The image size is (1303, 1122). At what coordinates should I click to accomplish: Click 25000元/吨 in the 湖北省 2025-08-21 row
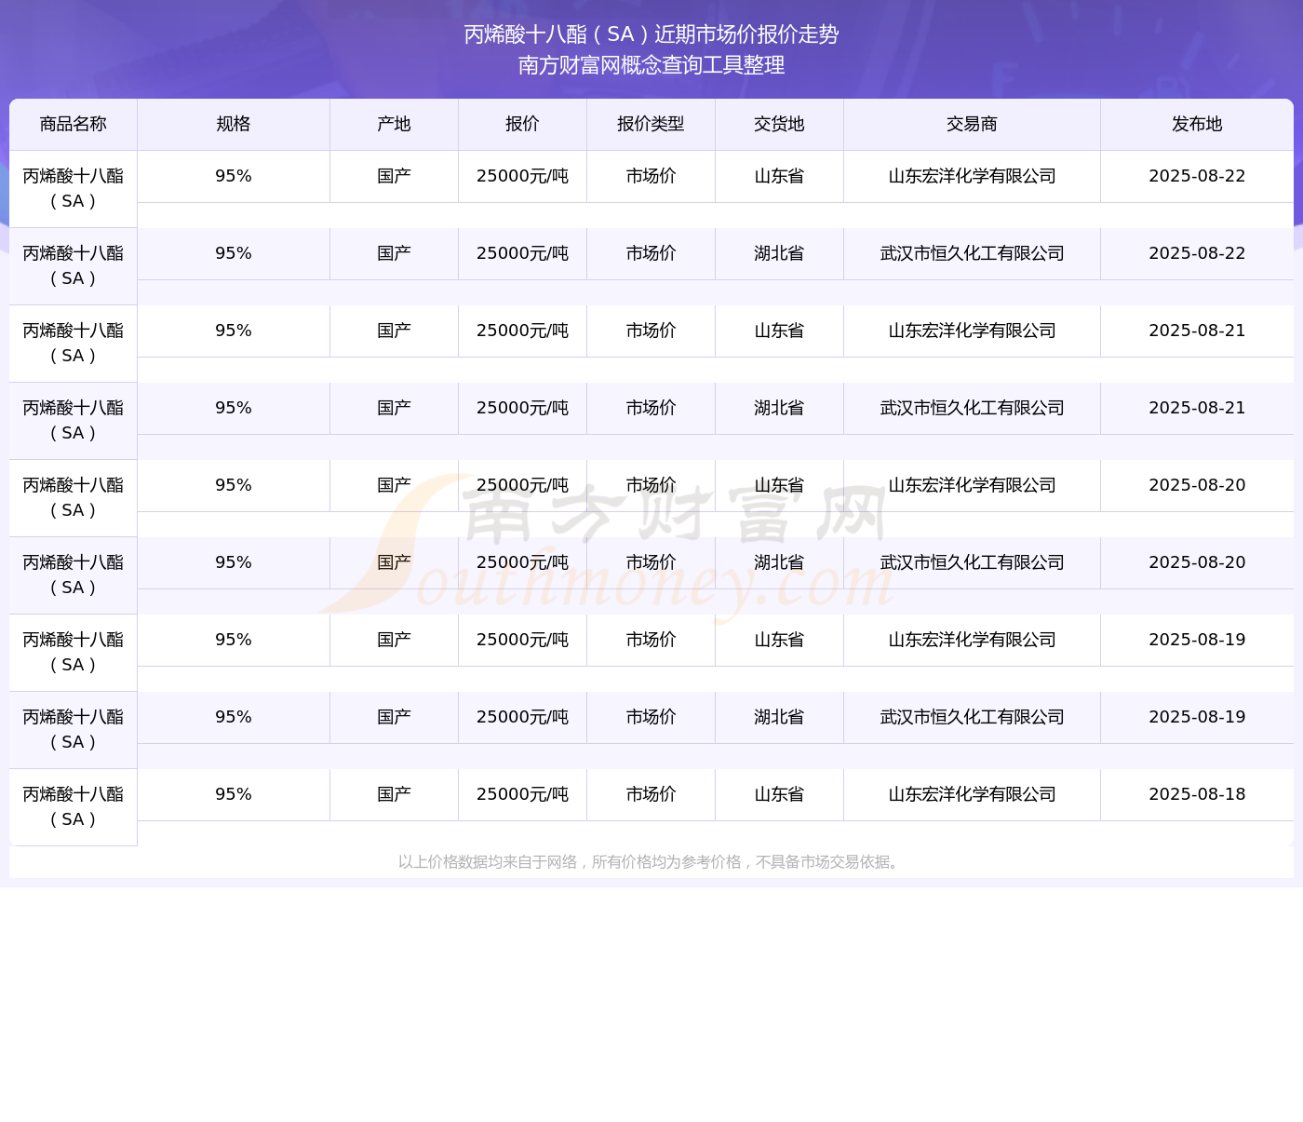[523, 408]
